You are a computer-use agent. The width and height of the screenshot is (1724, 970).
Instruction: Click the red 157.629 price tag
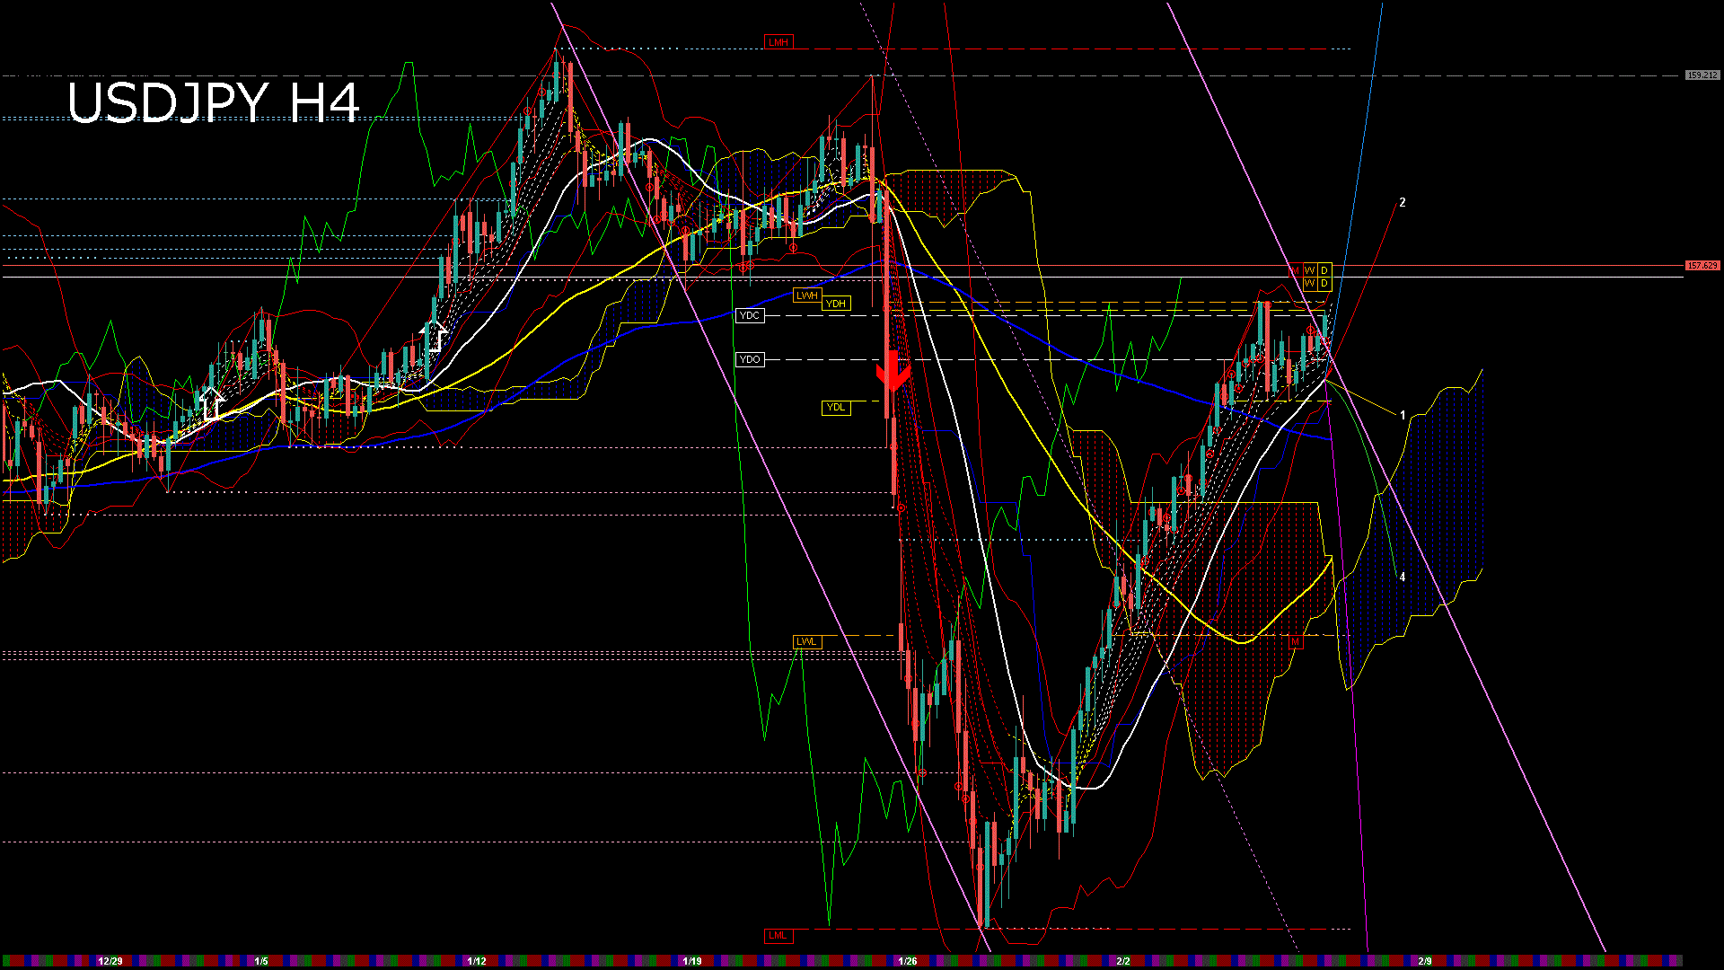click(x=1702, y=266)
